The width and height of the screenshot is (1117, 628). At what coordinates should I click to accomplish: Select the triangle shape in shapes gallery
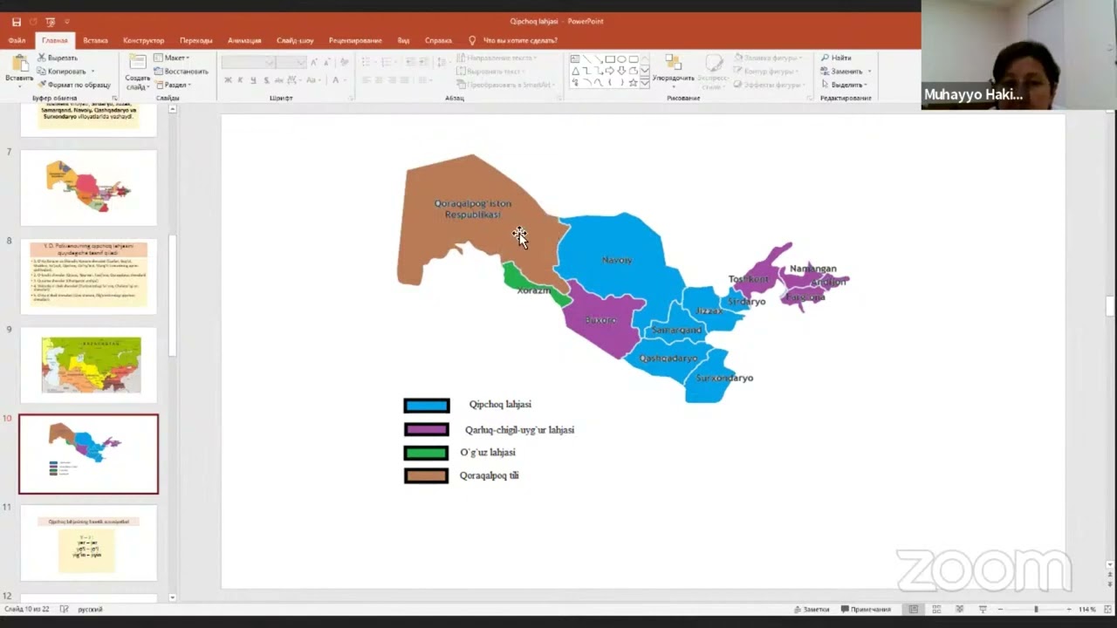pyautogui.click(x=576, y=71)
